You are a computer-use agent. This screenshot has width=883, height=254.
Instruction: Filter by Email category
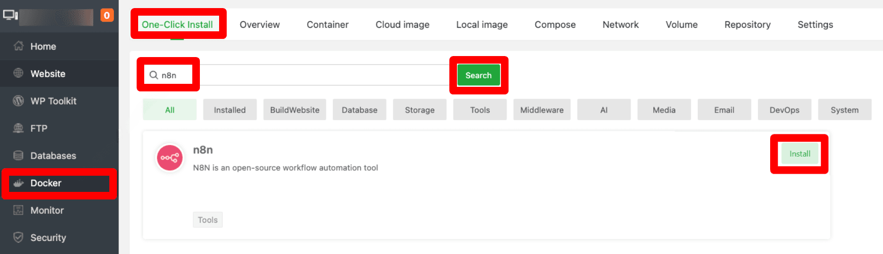click(724, 110)
